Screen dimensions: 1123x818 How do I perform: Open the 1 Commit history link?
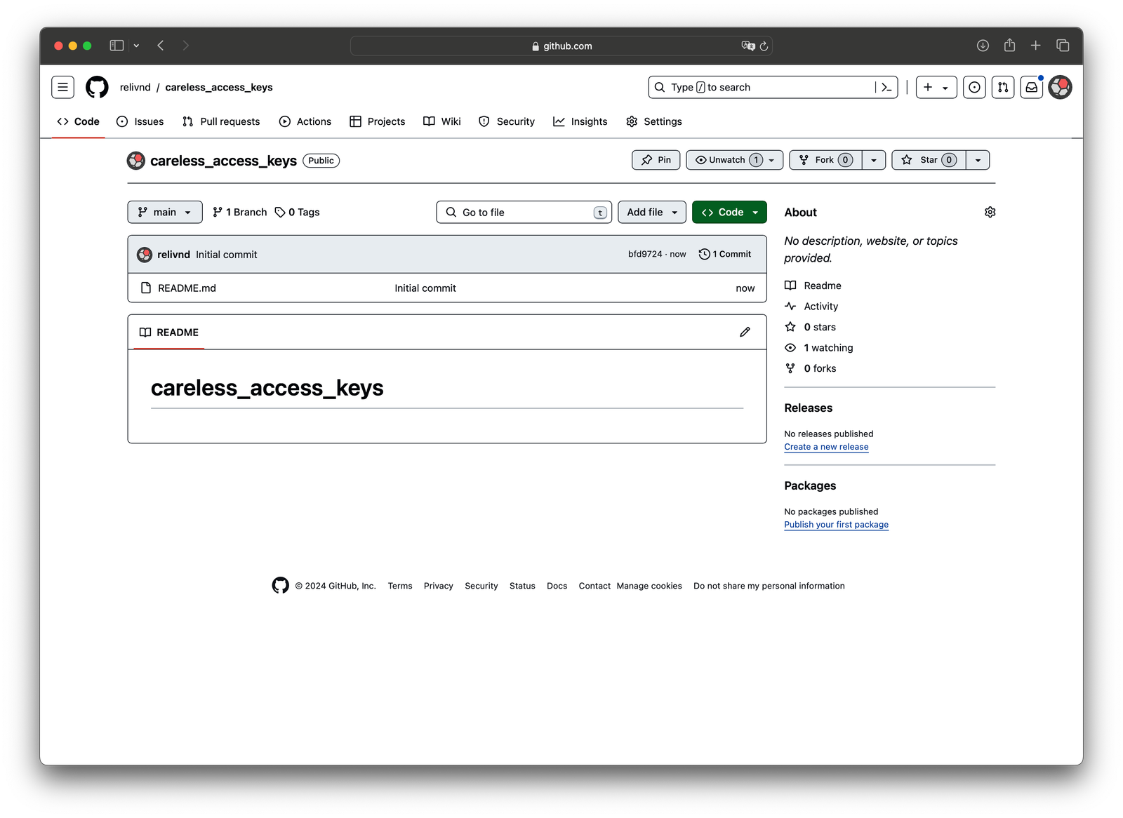tap(725, 254)
